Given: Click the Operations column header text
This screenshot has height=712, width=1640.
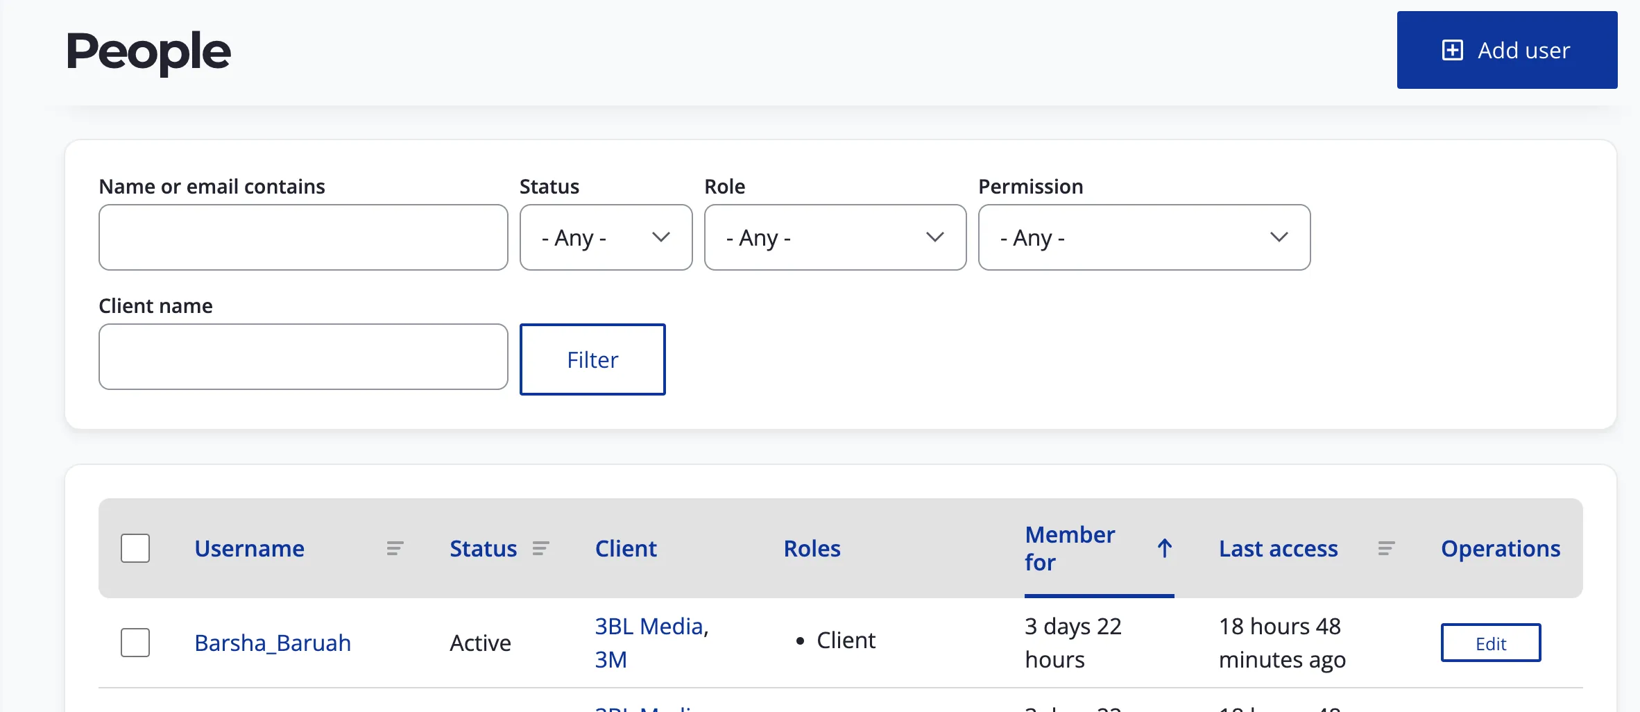Looking at the screenshot, I should pos(1501,548).
